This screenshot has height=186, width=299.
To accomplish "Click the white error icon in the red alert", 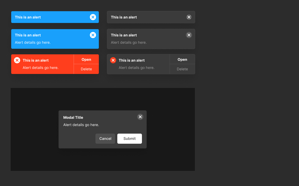I will point(17,60).
